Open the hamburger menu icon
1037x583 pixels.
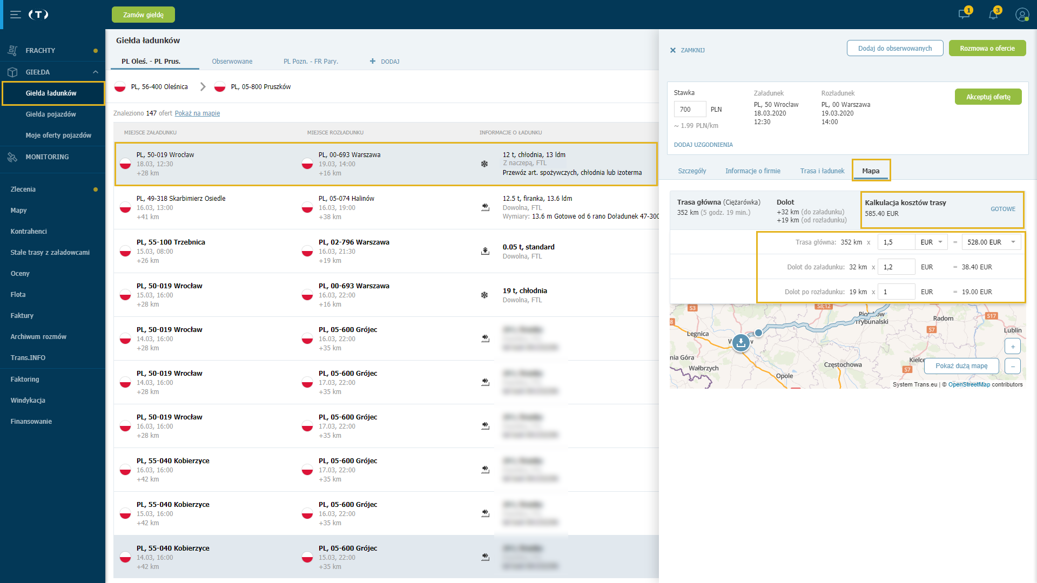(x=16, y=15)
